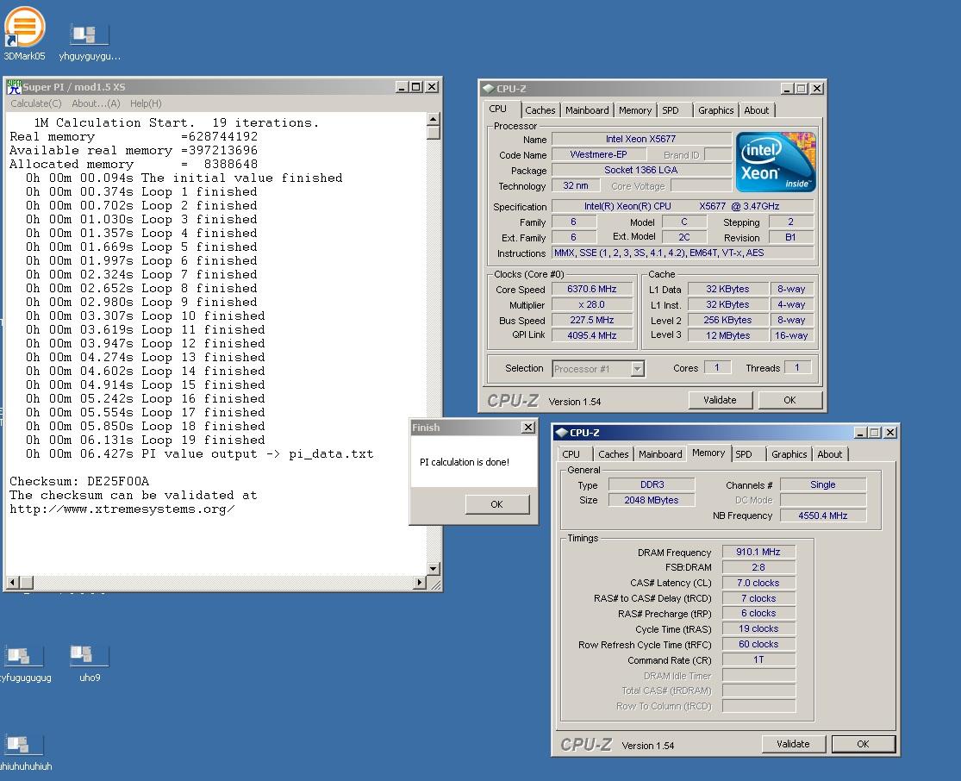Click OK in the Finish dialog

point(496,504)
